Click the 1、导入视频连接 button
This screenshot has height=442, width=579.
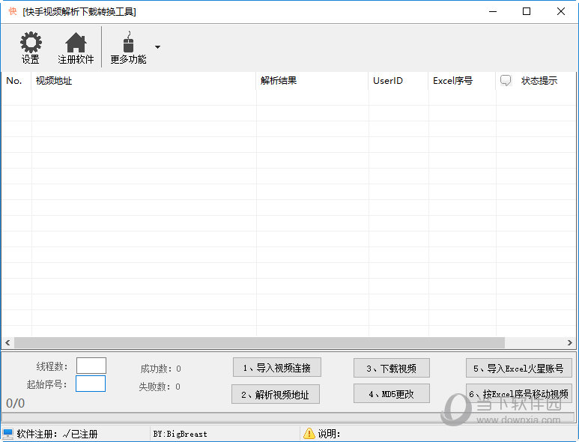(x=277, y=367)
